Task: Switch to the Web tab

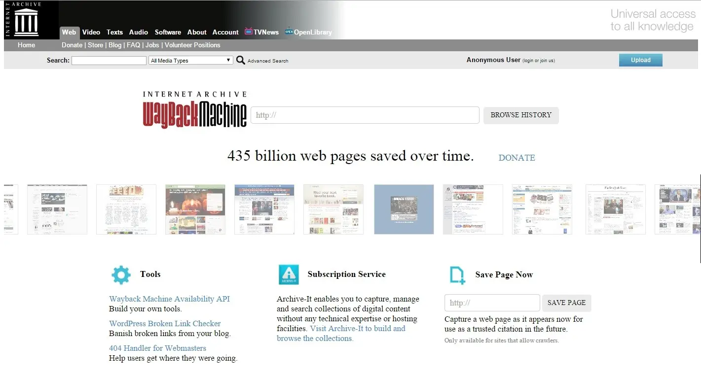Action: pyautogui.click(x=69, y=32)
